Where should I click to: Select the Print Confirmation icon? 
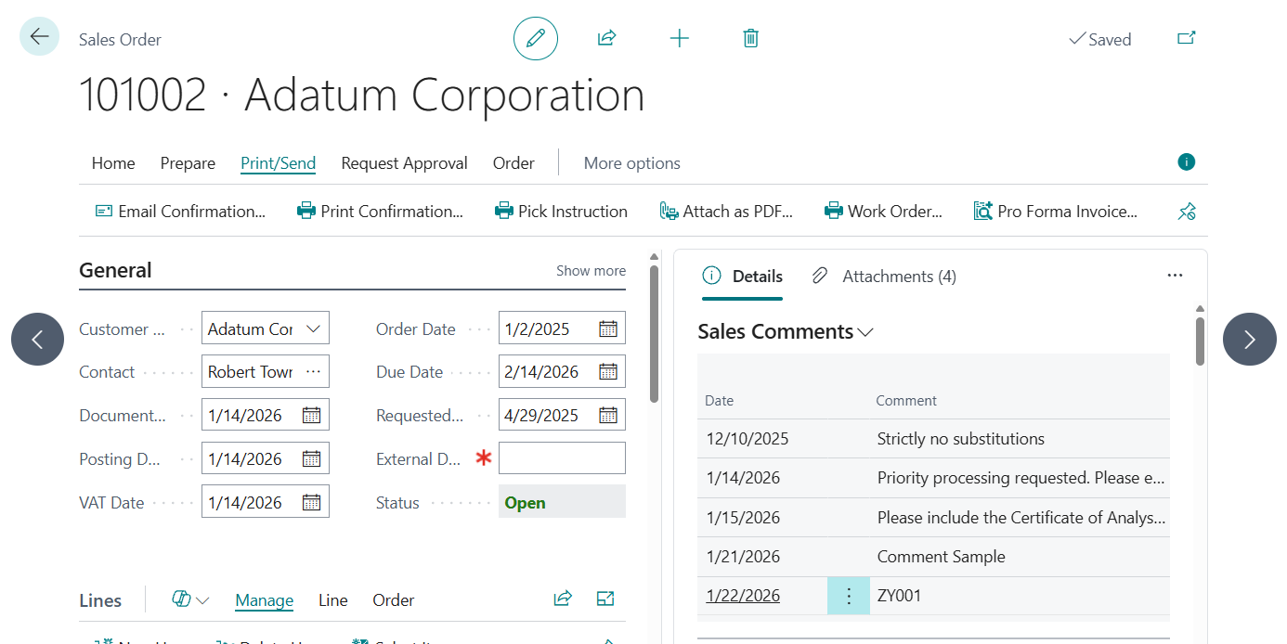point(306,211)
